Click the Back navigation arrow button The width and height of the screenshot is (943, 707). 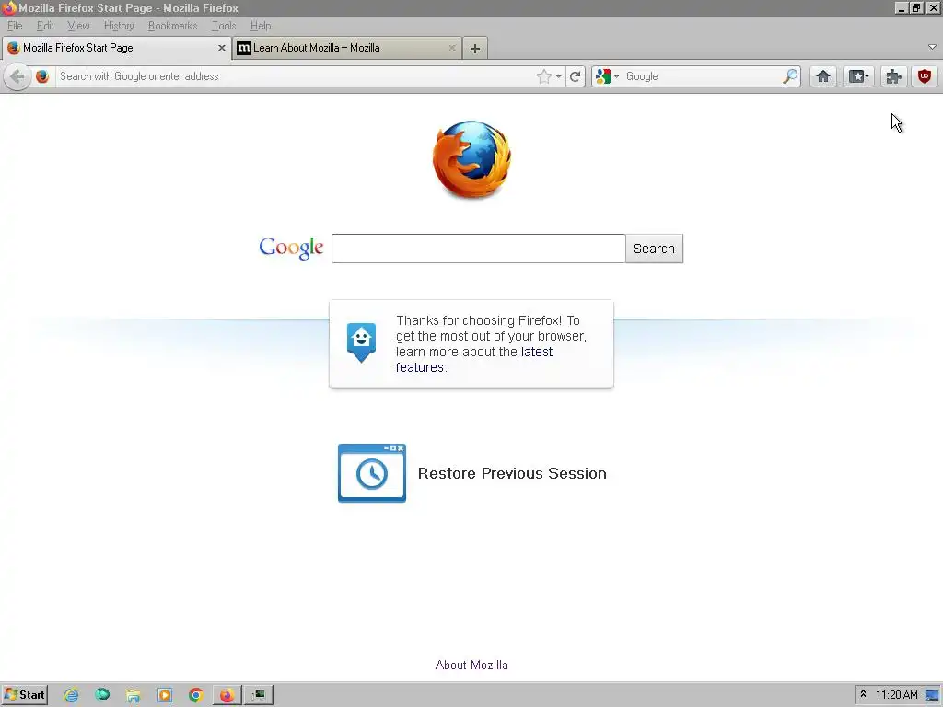point(17,77)
